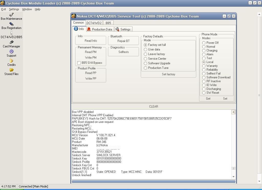Open the Credits icon
The image size is (262, 190).
11,61
